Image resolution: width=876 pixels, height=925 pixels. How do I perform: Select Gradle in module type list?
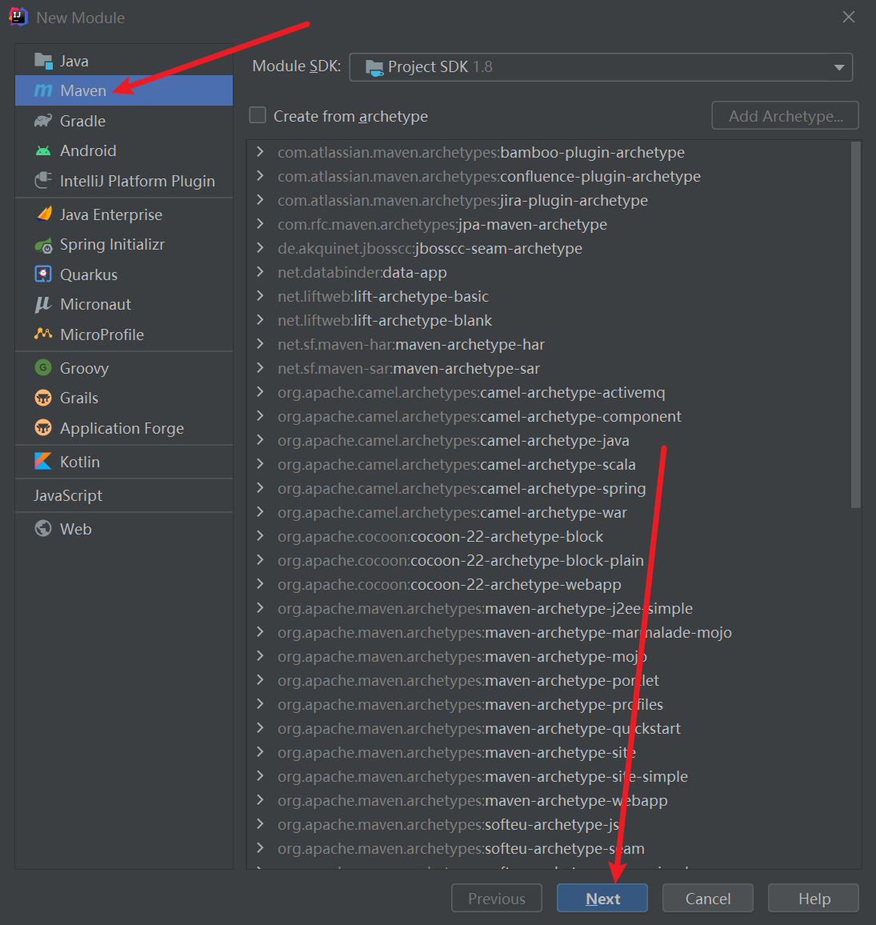(x=124, y=121)
